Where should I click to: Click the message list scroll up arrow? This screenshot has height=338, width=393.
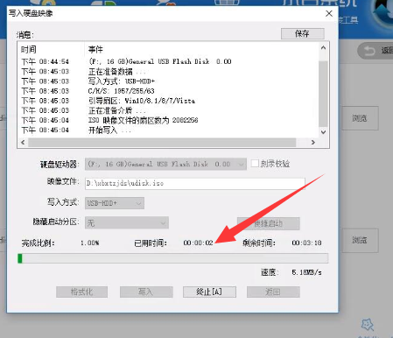coord(323,48)
